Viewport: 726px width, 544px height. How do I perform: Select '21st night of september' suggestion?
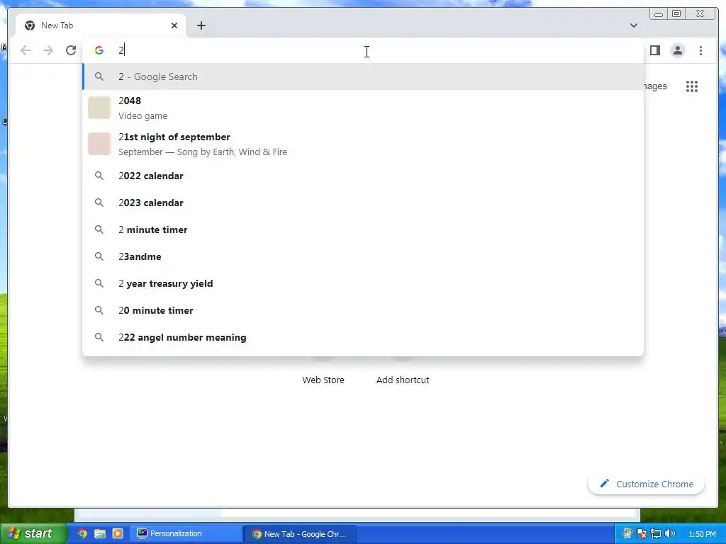tap(363, 144)
